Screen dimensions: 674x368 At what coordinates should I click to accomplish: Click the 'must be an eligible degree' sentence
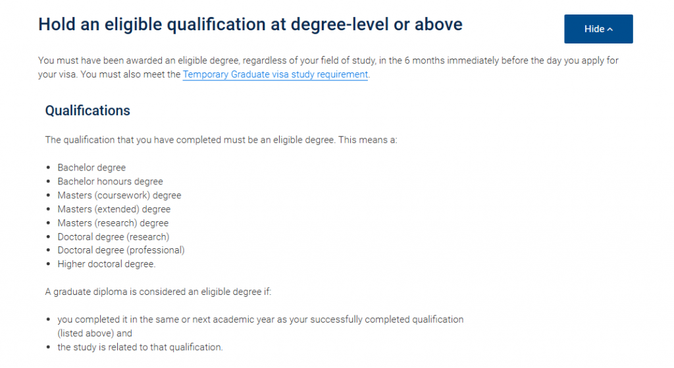221,140
